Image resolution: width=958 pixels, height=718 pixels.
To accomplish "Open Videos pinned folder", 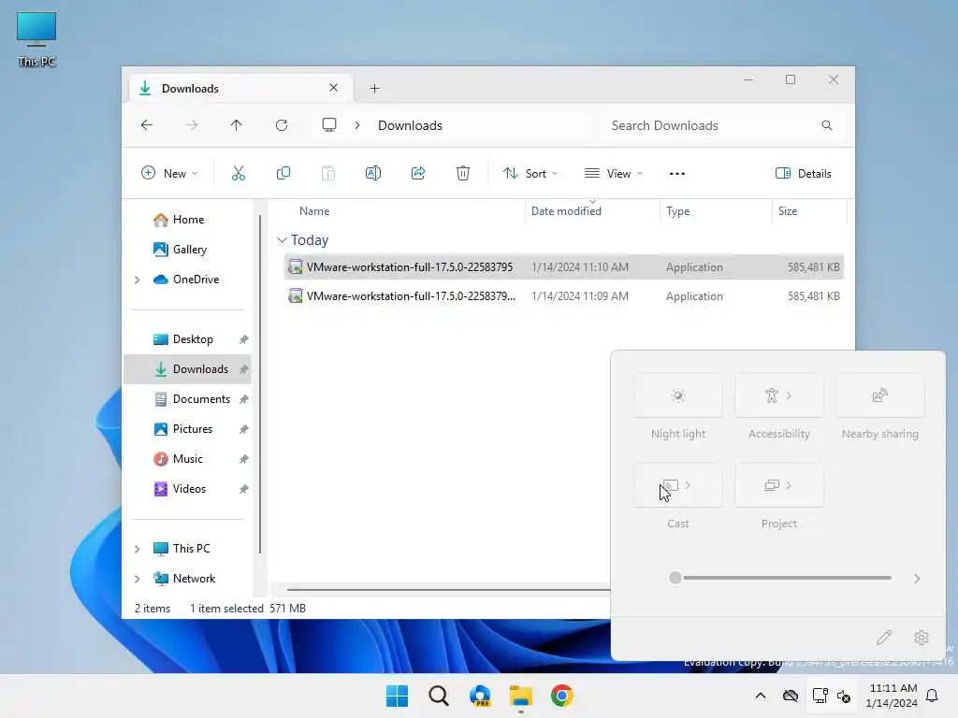I will (189, 489).
